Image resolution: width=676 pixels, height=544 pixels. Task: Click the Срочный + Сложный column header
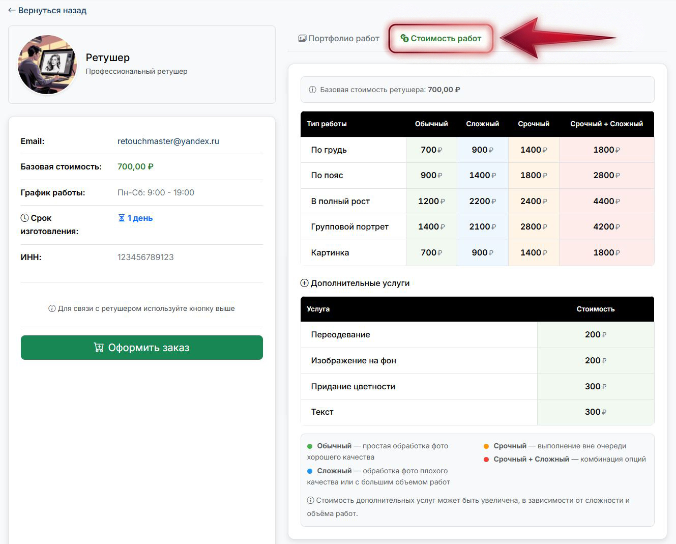pyautogui.click(x=606, y=124)
